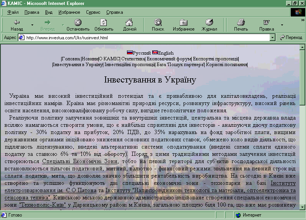The image size is (306, 220).
Task: Expand the address bar URL dropdown
Action: tap(272, 37)
